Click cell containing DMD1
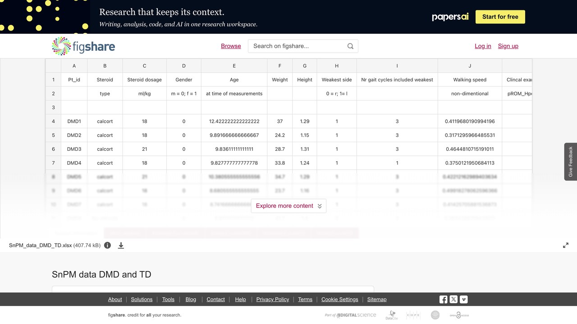 74,121
